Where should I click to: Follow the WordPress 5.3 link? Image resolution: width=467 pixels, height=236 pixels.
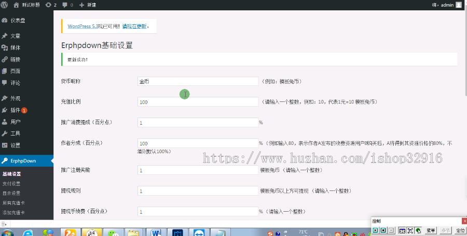83,26
